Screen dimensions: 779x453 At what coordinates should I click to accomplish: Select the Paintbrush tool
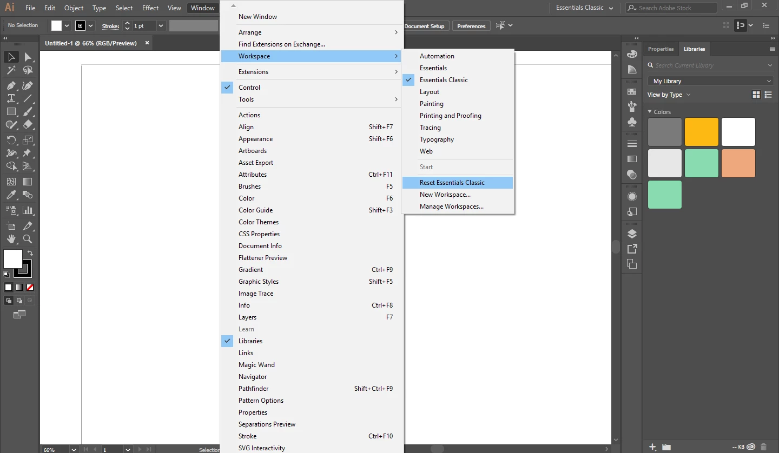[28, 111]
